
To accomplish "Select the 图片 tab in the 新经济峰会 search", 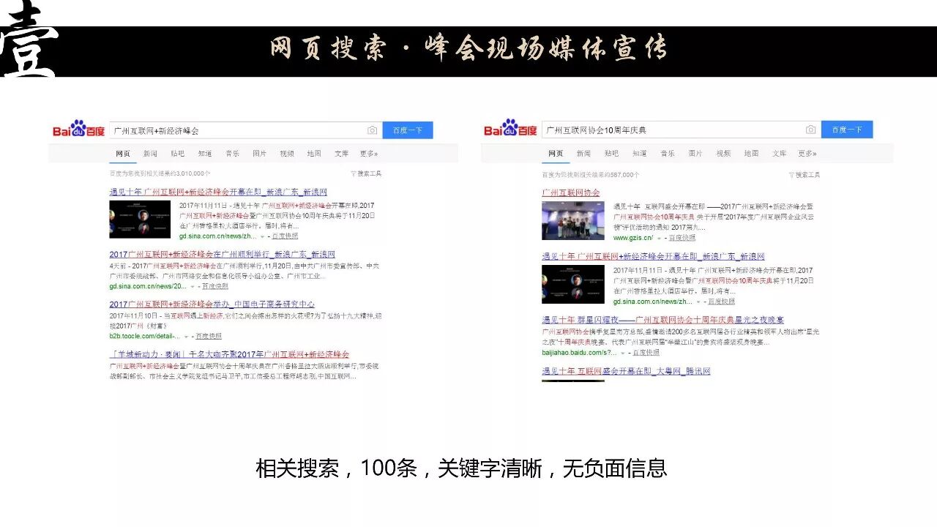I will [260, 154].
